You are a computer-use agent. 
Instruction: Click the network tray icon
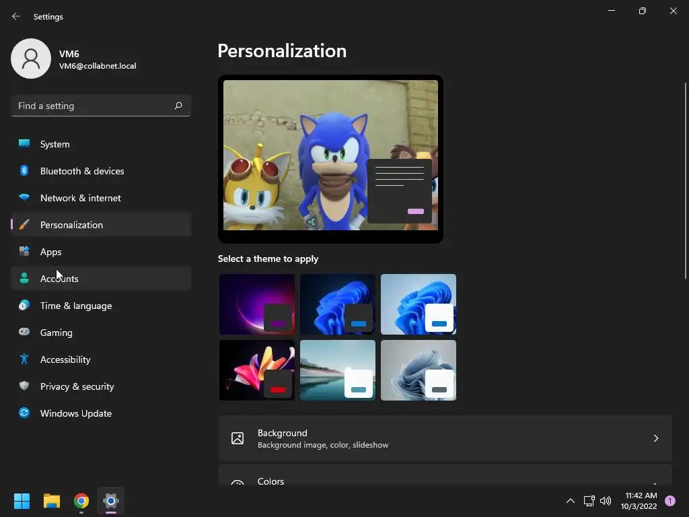point(589,501)
